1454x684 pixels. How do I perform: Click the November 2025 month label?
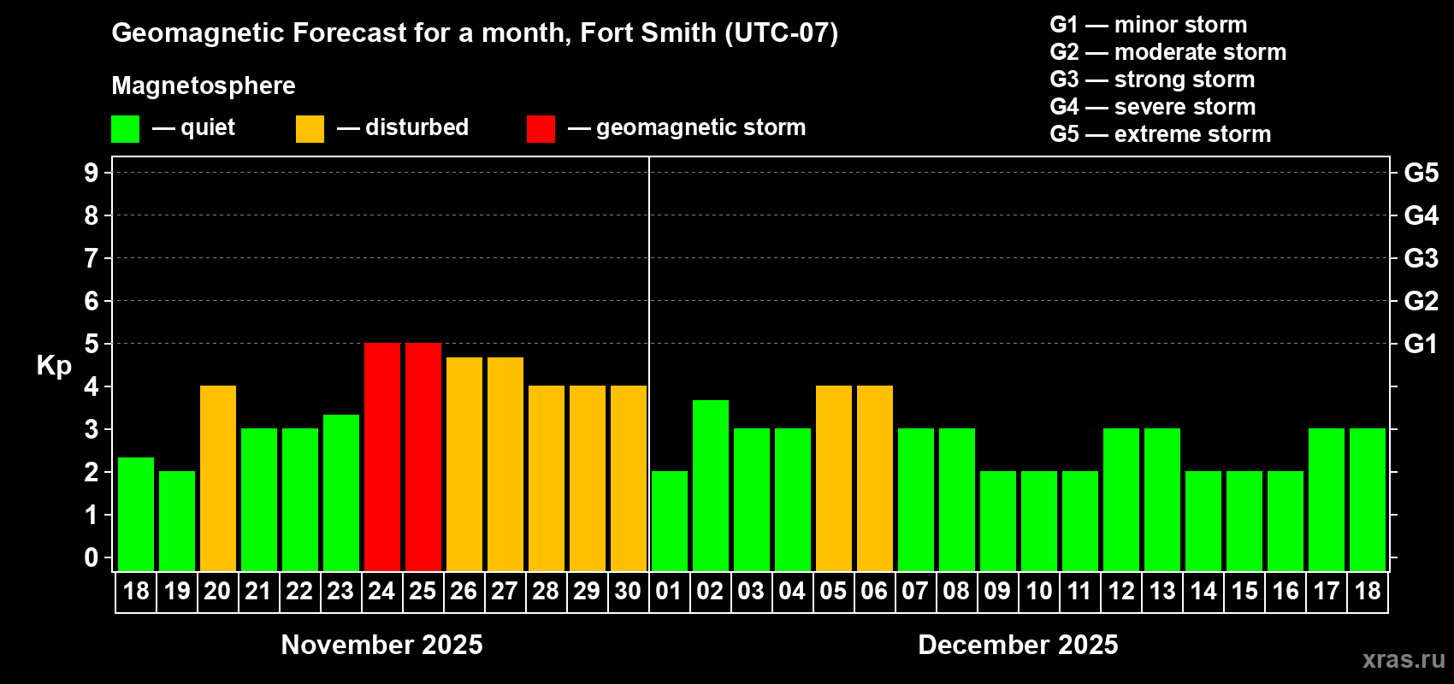tap(381, 645)
